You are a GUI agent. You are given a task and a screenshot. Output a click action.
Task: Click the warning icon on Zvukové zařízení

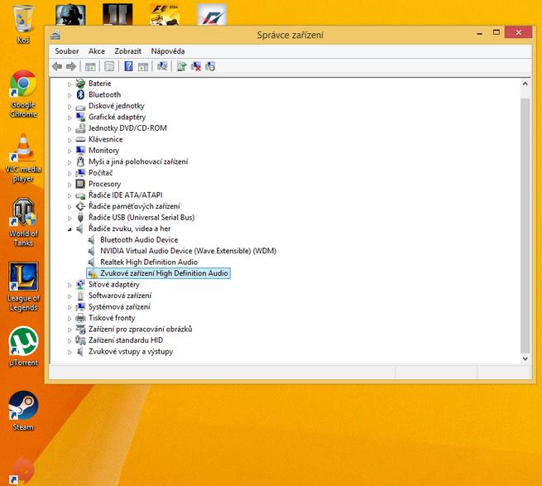(x=92, y=273)
